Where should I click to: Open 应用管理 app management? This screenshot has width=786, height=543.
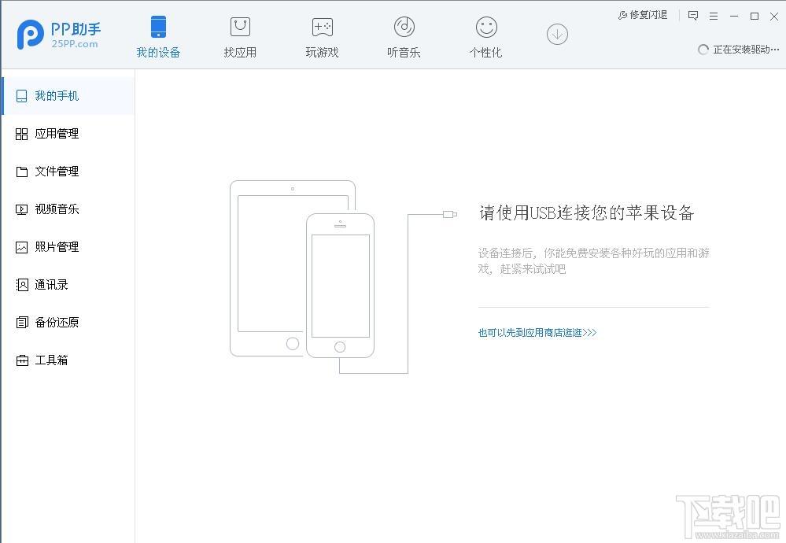(57, 134)
